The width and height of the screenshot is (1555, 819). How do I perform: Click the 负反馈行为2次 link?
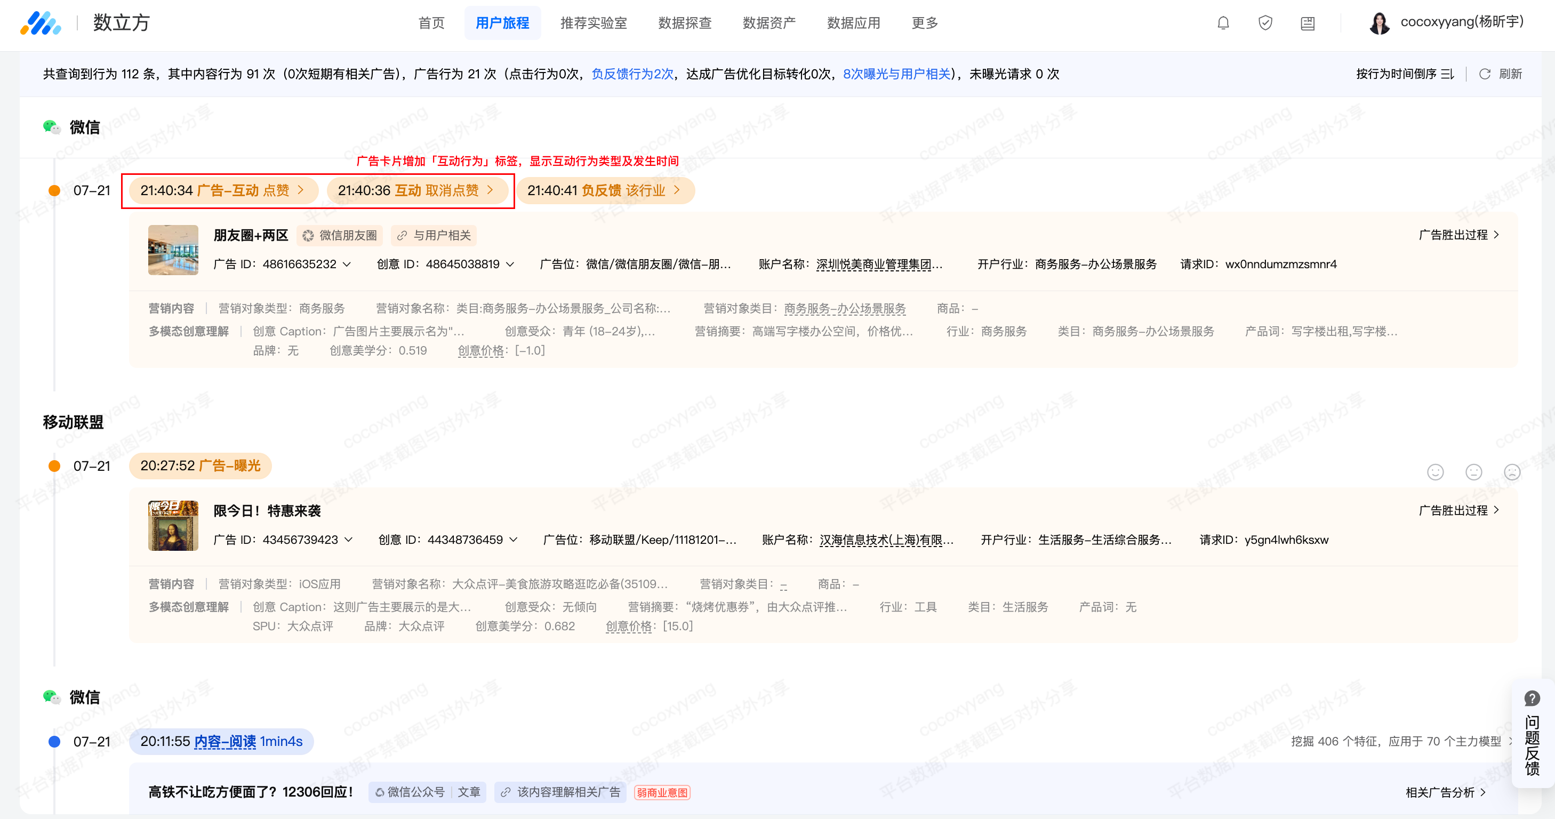[632, 74]
